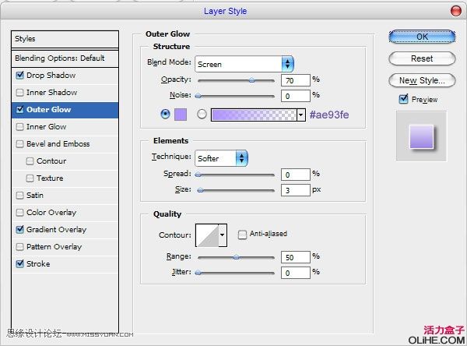Click the Contour curve thumbnail
The height and width of the screenshot is (346, 467).
pyautogui.click(x=207, y=235)
